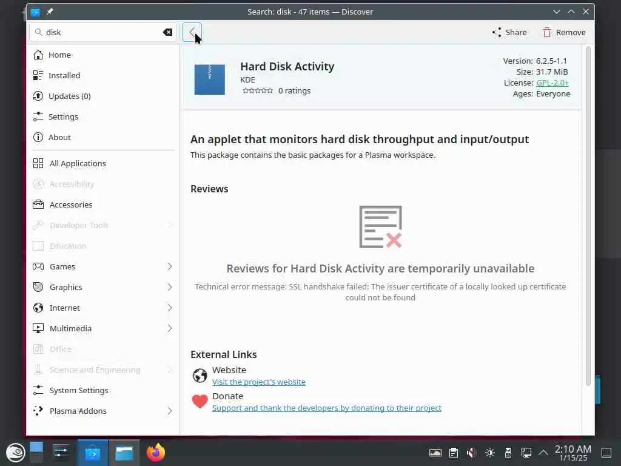621x466 pixels.
Task: Browse All Applications category
Action: pos(102,163)
